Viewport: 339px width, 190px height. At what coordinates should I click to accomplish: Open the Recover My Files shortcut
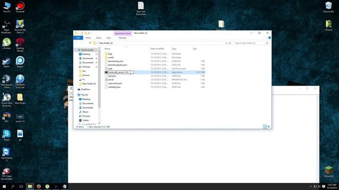pyautogui.click(x=20, y=27)
